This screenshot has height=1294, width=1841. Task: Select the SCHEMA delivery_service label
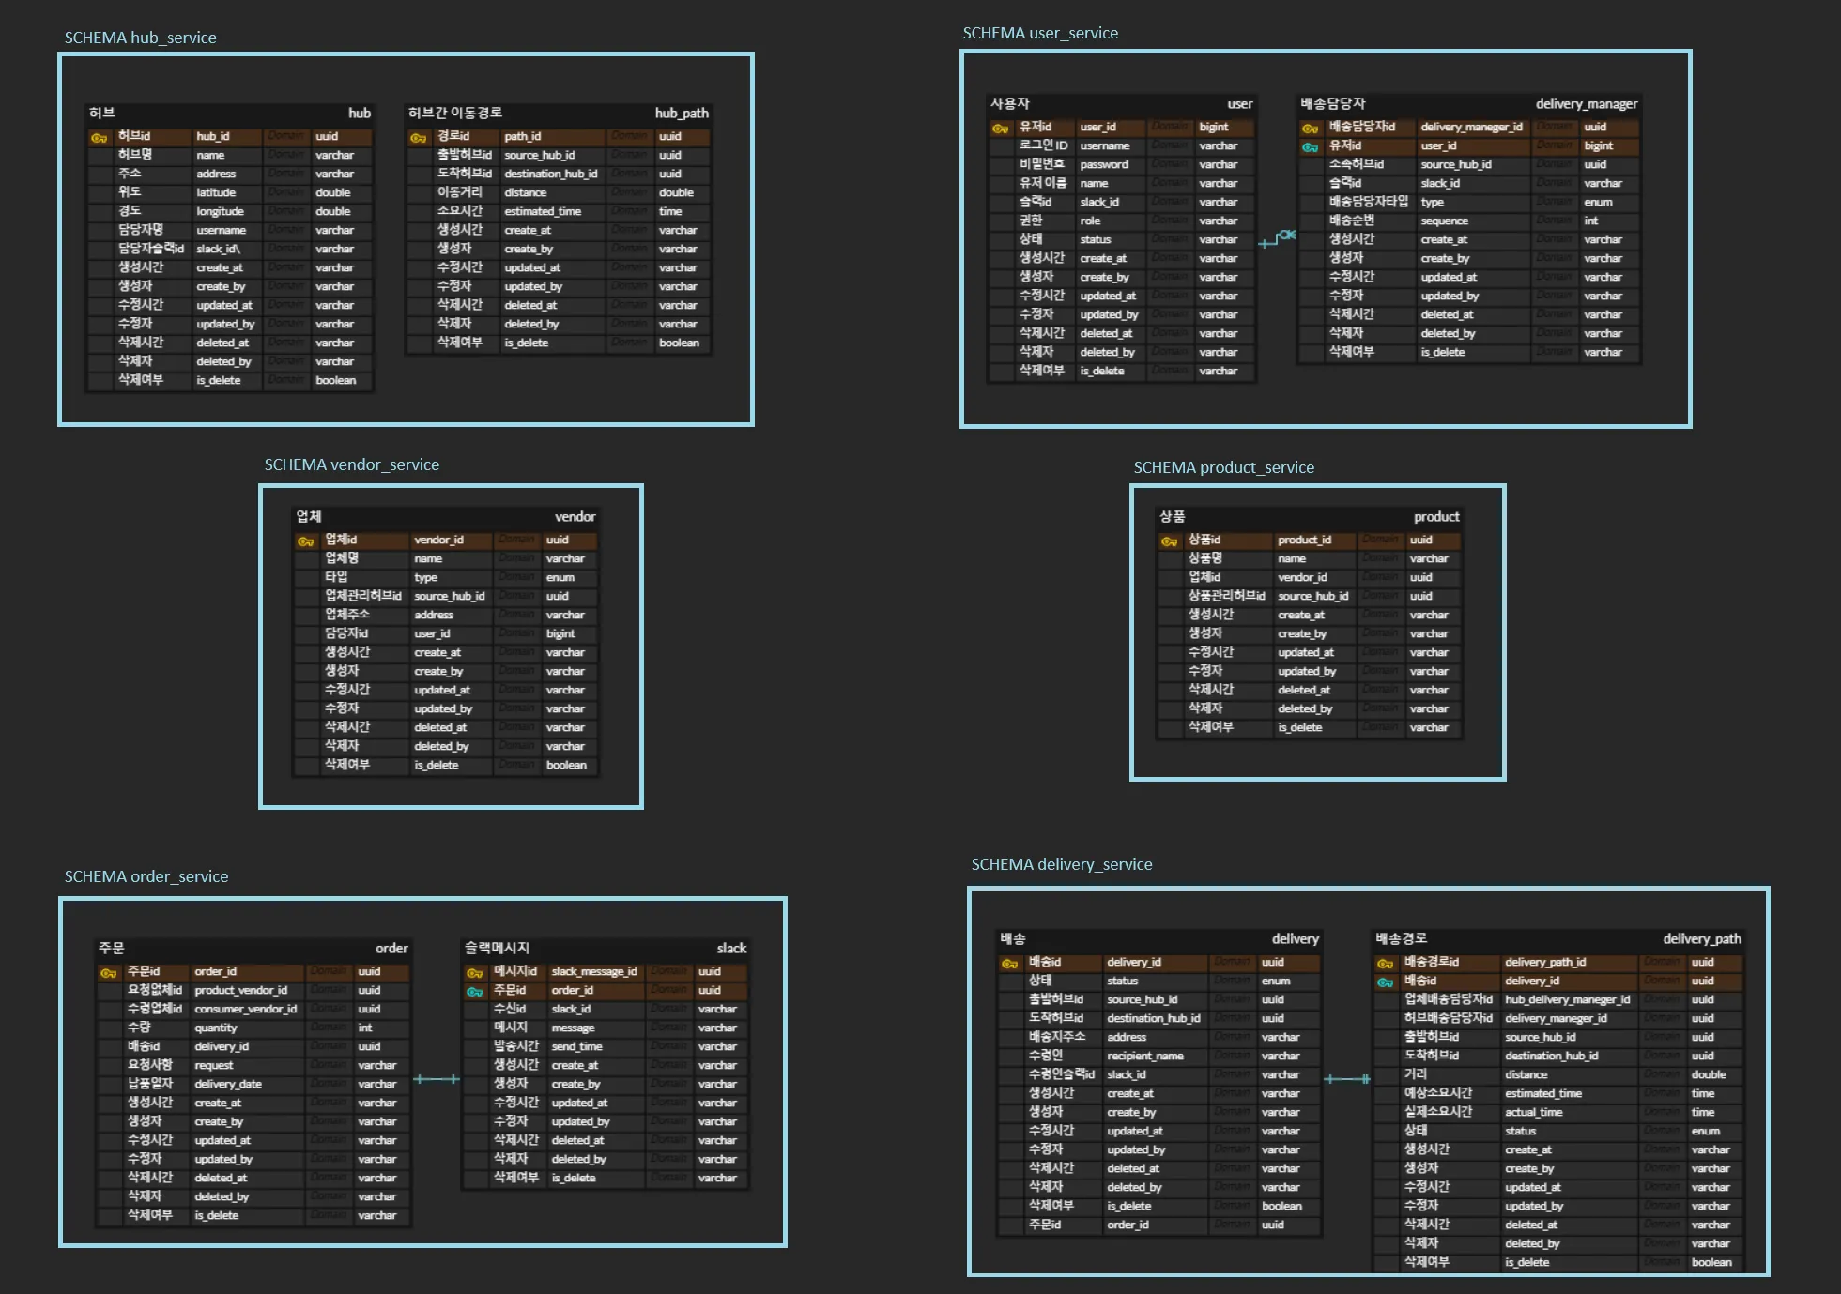click(1061, 864)
